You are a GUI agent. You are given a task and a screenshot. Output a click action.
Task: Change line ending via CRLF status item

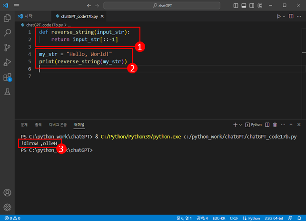(x=234, y=218)
